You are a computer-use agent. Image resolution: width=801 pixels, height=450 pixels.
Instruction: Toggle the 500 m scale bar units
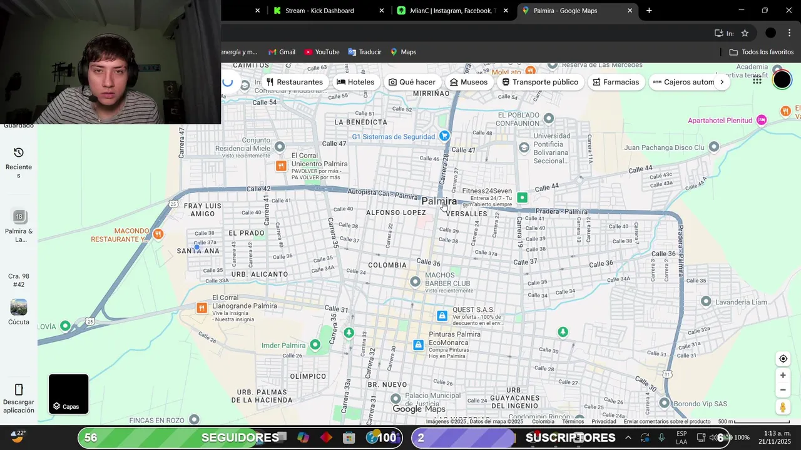(753, 422)
